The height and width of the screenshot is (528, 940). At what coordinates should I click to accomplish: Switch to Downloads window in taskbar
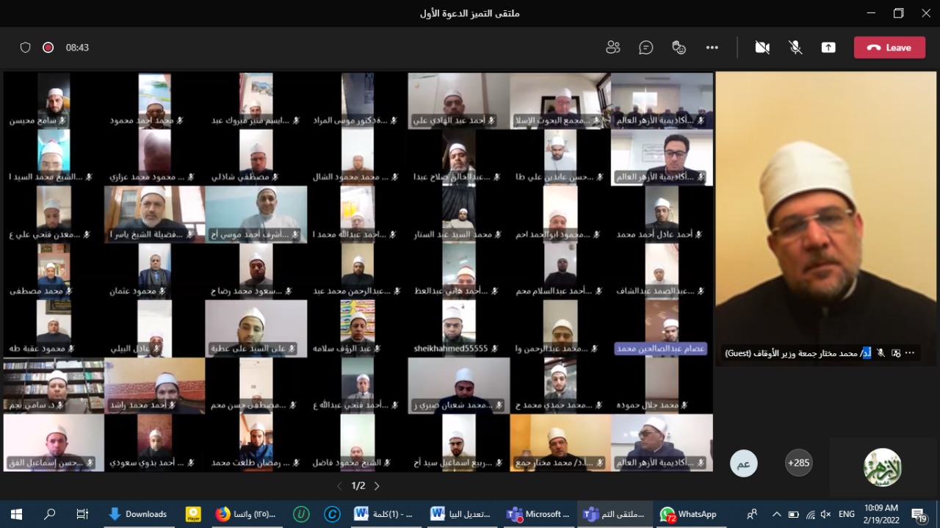point(137,514)
